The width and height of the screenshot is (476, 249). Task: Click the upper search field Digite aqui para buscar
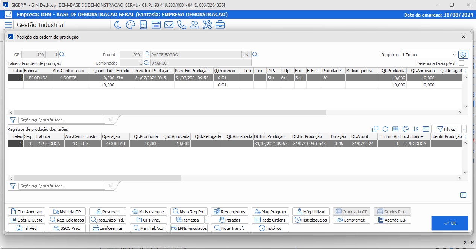pos(62,120)
